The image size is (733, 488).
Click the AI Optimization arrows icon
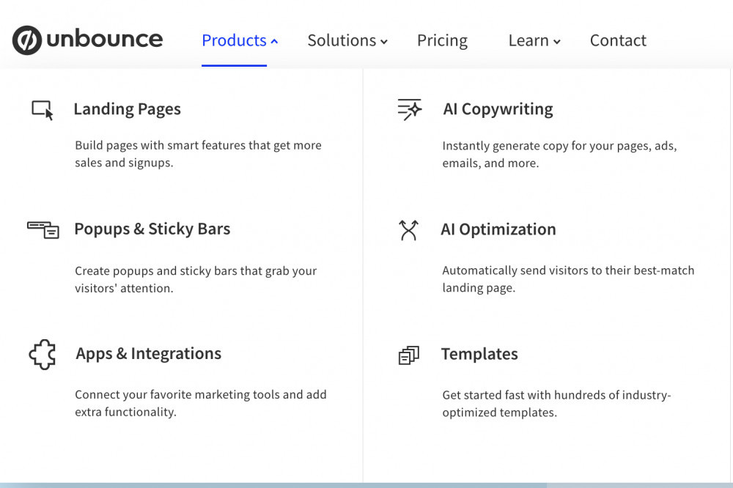click(x=408, y=230)
